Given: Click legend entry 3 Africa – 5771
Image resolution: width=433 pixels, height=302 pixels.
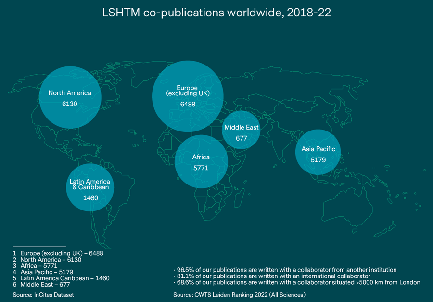Looking at the screenshot, I should pyautogui.click(x=41, y=265).
